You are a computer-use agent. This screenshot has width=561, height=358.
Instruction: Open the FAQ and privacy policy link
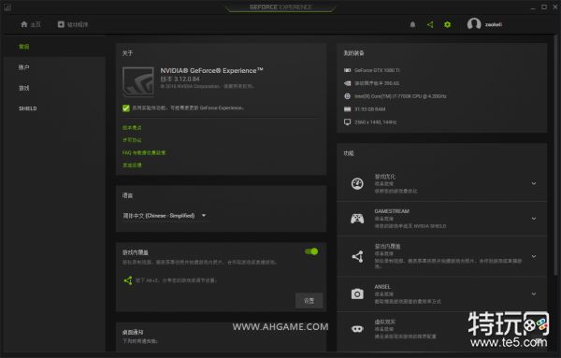[144, 152]
